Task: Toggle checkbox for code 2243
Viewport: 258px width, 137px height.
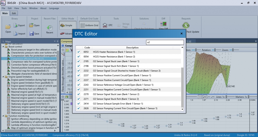Action: (x=79, y=85)
